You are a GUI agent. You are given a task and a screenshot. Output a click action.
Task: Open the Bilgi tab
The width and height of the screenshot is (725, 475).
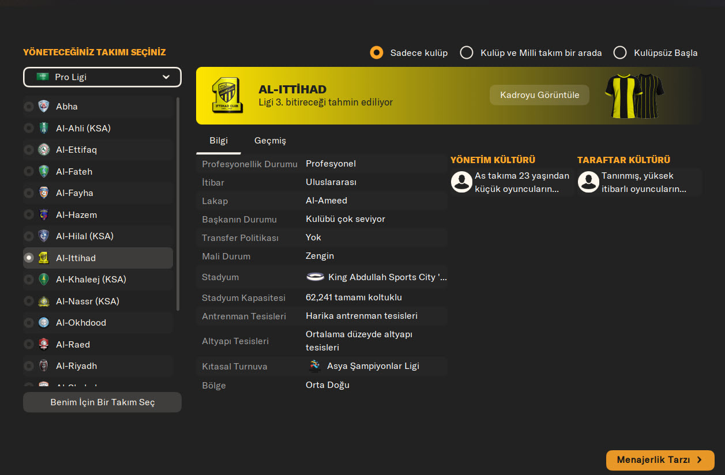(219, 141)
